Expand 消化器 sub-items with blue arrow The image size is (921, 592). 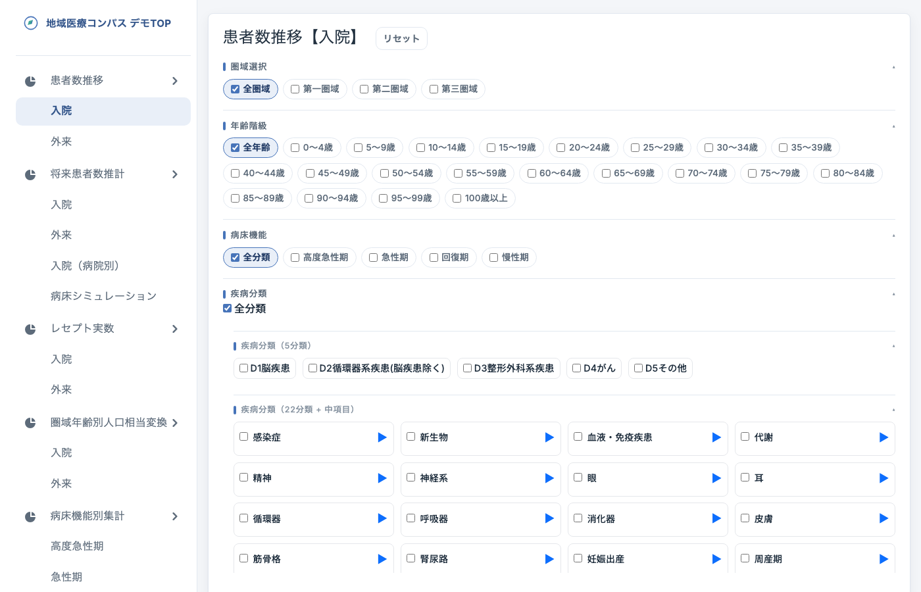click(x=716, y=518)
